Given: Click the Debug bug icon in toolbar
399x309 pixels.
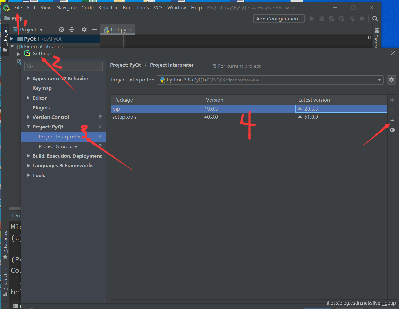Looking at the screenshot, I should (x=322, y=19).
